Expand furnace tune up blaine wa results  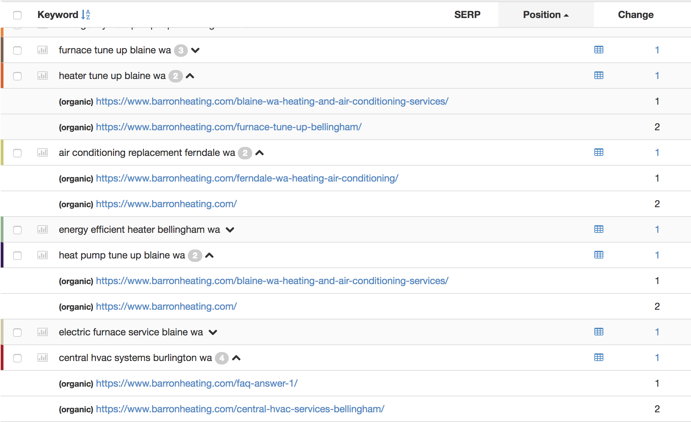pyautogui.click(x=195, y=50)
